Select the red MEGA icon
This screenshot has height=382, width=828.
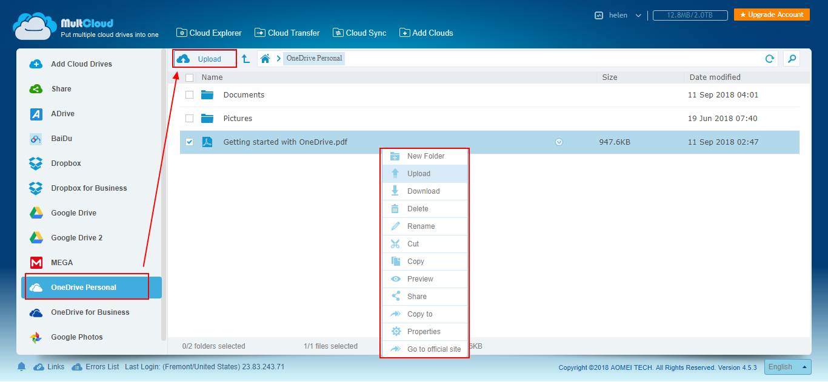click(x=36, y=263)
